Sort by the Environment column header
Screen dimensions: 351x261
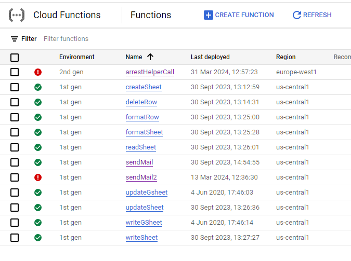(x=77, y=57)
